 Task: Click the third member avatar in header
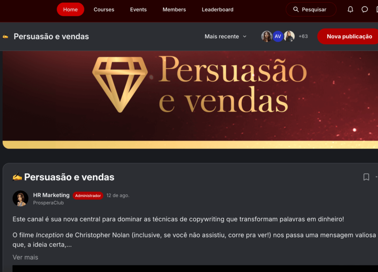(x=289, y=37)
